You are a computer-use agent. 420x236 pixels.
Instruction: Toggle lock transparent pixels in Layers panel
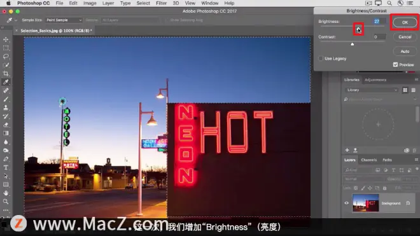pyautogui.click(x=356, y=188)
